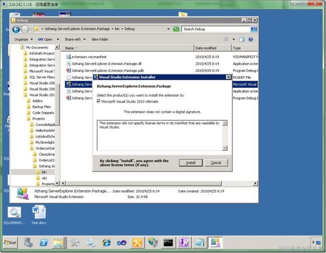Open Server Manager taskbar icon

29,242
